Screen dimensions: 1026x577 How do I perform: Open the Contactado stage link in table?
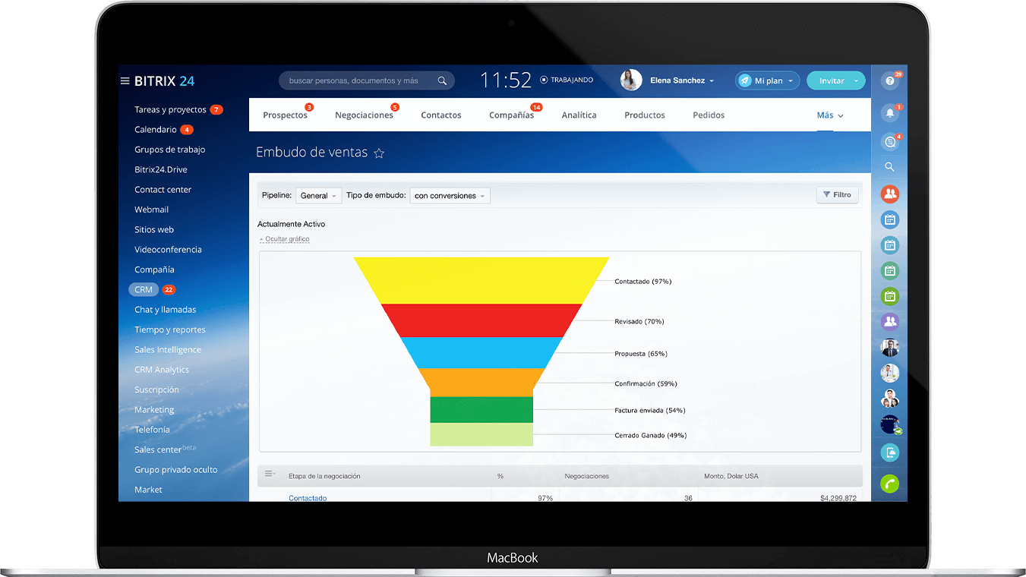[308, 498]
